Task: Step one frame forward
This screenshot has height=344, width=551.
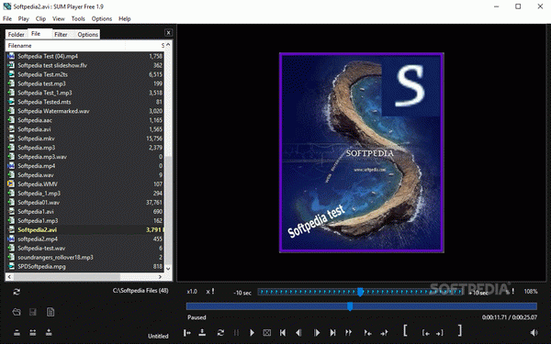Action: point(317,332)
